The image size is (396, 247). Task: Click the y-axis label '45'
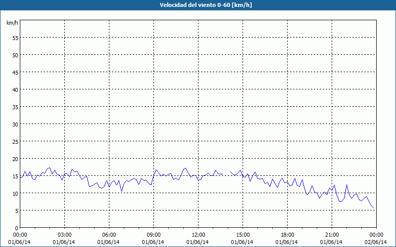pos(15,72)
